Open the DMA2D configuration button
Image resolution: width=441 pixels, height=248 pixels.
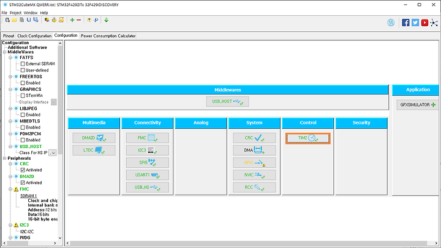click(94, 138)
